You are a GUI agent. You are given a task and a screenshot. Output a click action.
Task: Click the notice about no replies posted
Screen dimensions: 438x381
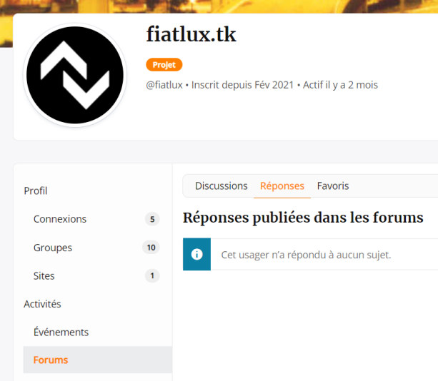(310, 255)
